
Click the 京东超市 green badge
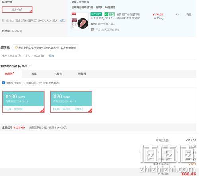(x=96, y=14)
